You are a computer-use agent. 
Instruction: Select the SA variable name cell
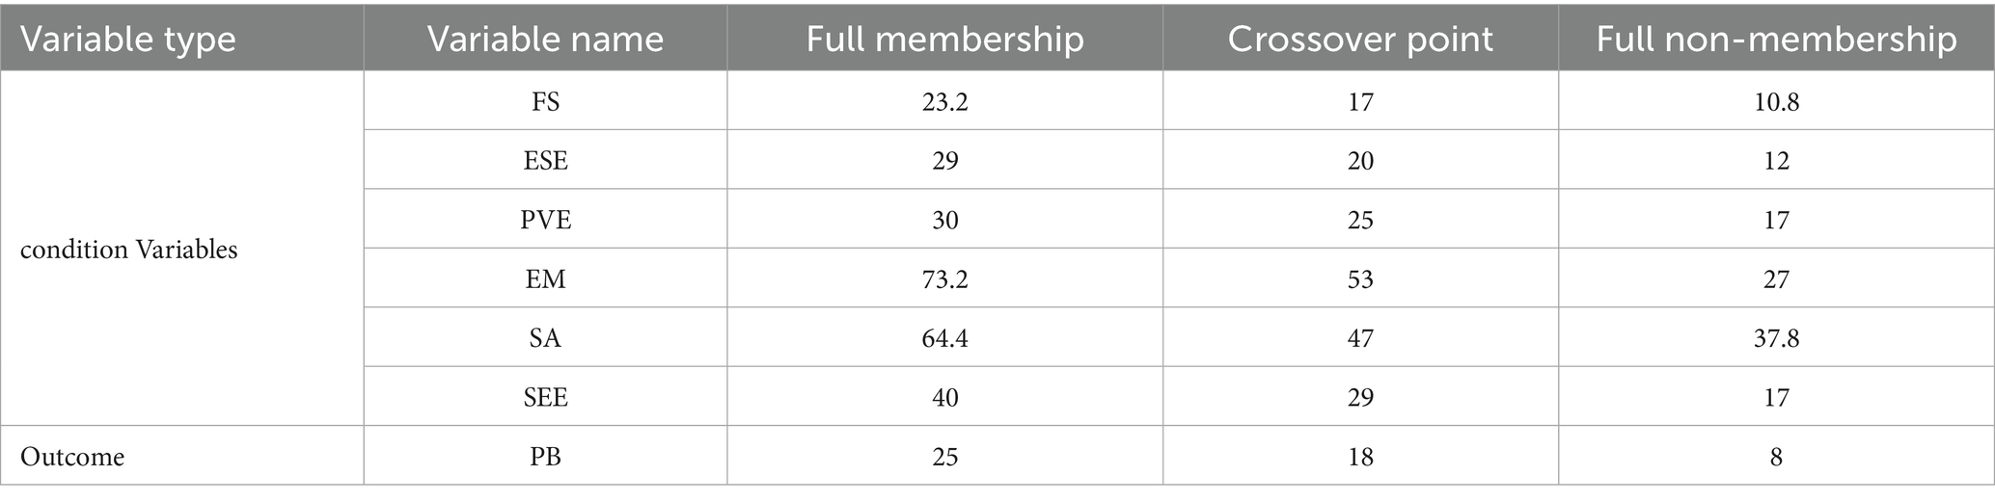[545, 338]
